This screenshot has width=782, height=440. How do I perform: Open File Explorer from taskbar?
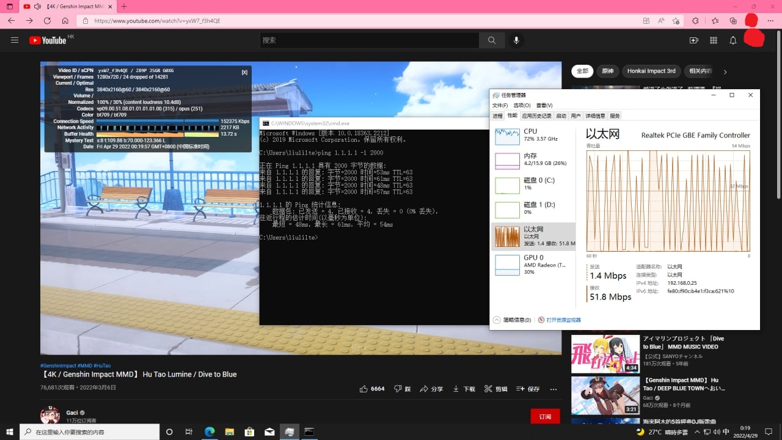click(x=230, y=431)
